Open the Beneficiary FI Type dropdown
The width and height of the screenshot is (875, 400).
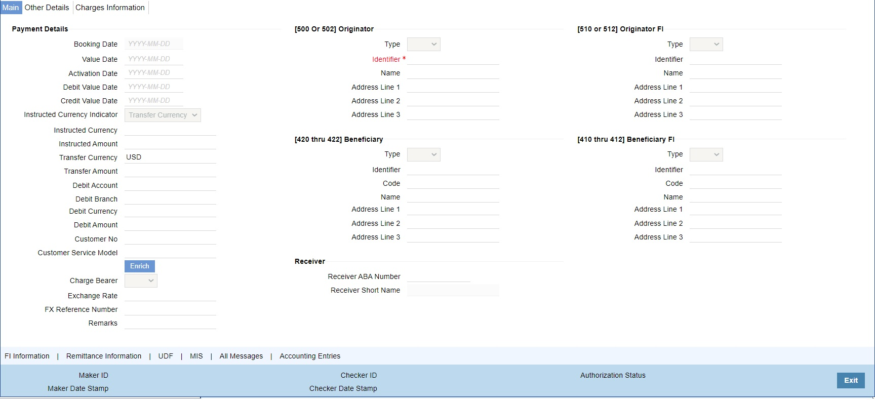pyautogui.click(x=706, y=154)
